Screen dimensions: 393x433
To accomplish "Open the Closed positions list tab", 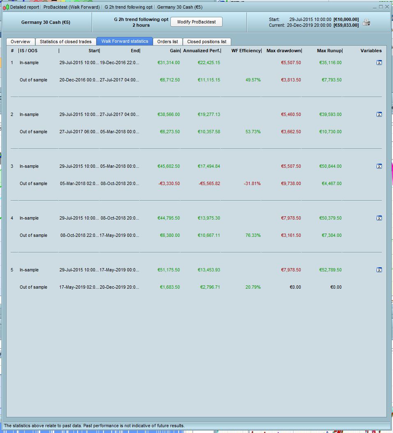I will [207, 42].
